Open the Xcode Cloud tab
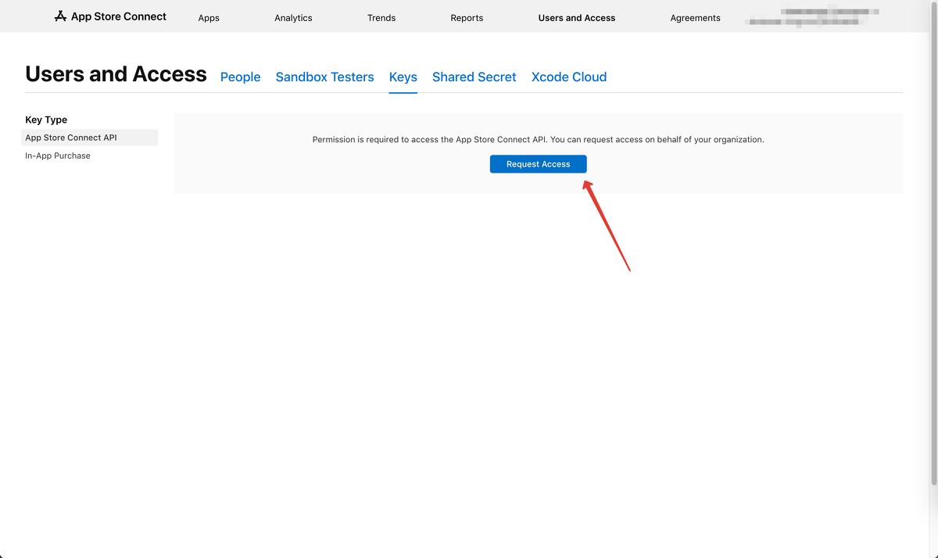 click(569, 77)
